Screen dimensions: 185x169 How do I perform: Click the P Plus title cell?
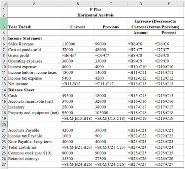(x=95, y=9)
